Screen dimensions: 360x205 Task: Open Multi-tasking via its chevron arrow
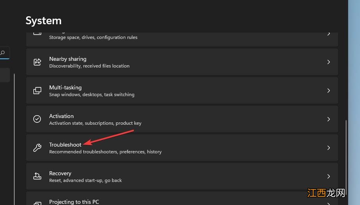pyautogui.click(x=329, y=91)
